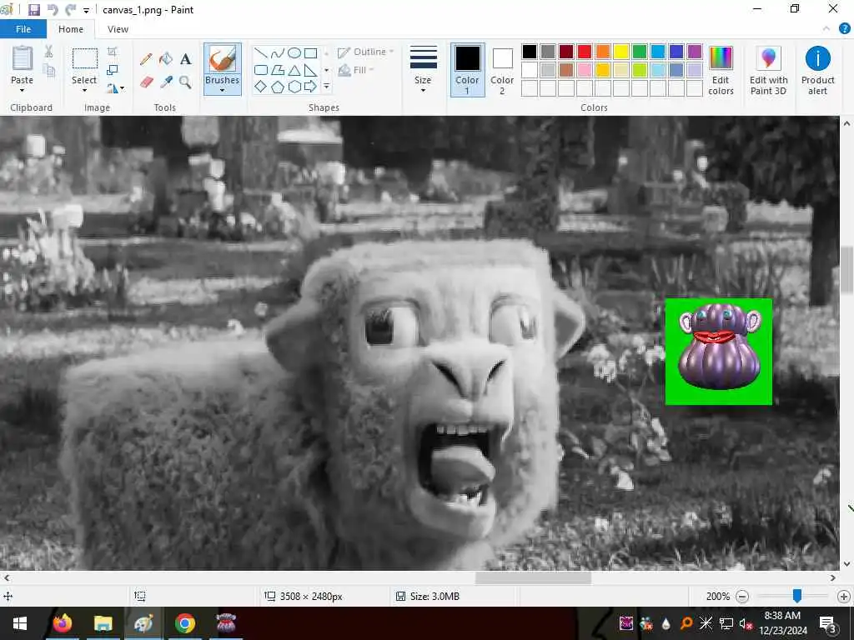Click the Cut scissors icon

point(49,52)
